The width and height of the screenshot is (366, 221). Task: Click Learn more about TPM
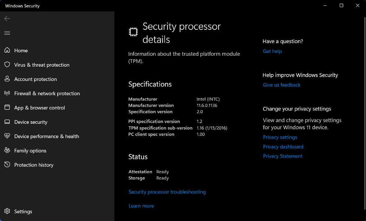(141, 206)
